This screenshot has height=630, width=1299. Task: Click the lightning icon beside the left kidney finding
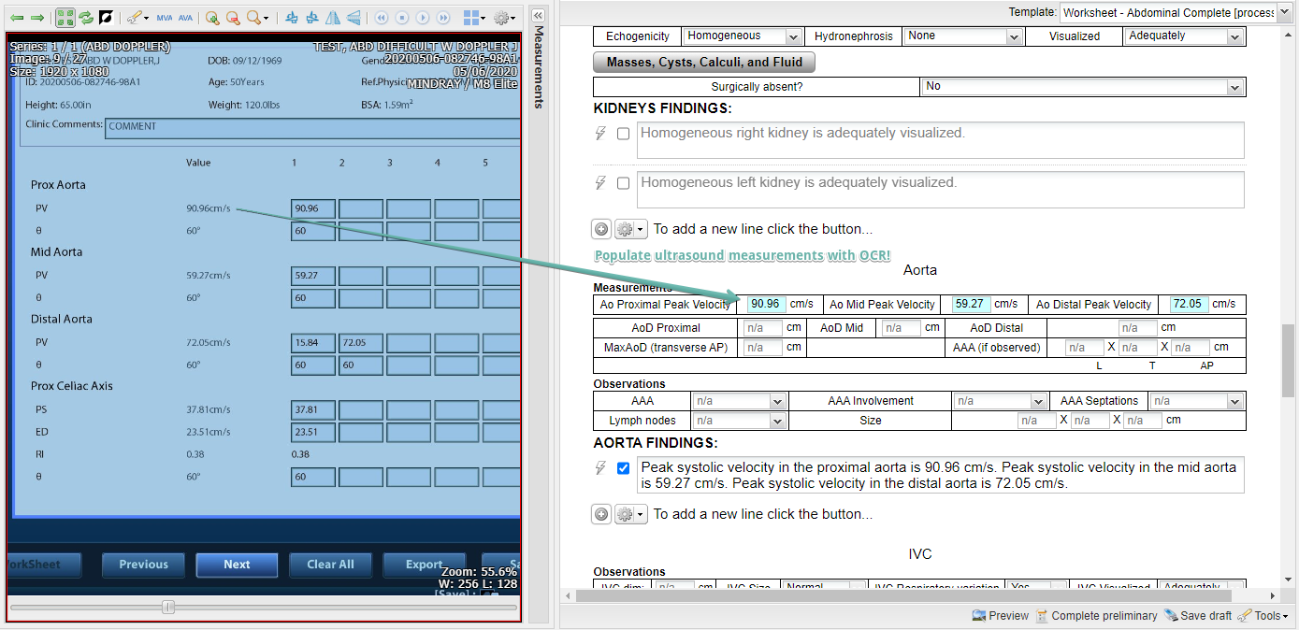[x=601, y=183]
